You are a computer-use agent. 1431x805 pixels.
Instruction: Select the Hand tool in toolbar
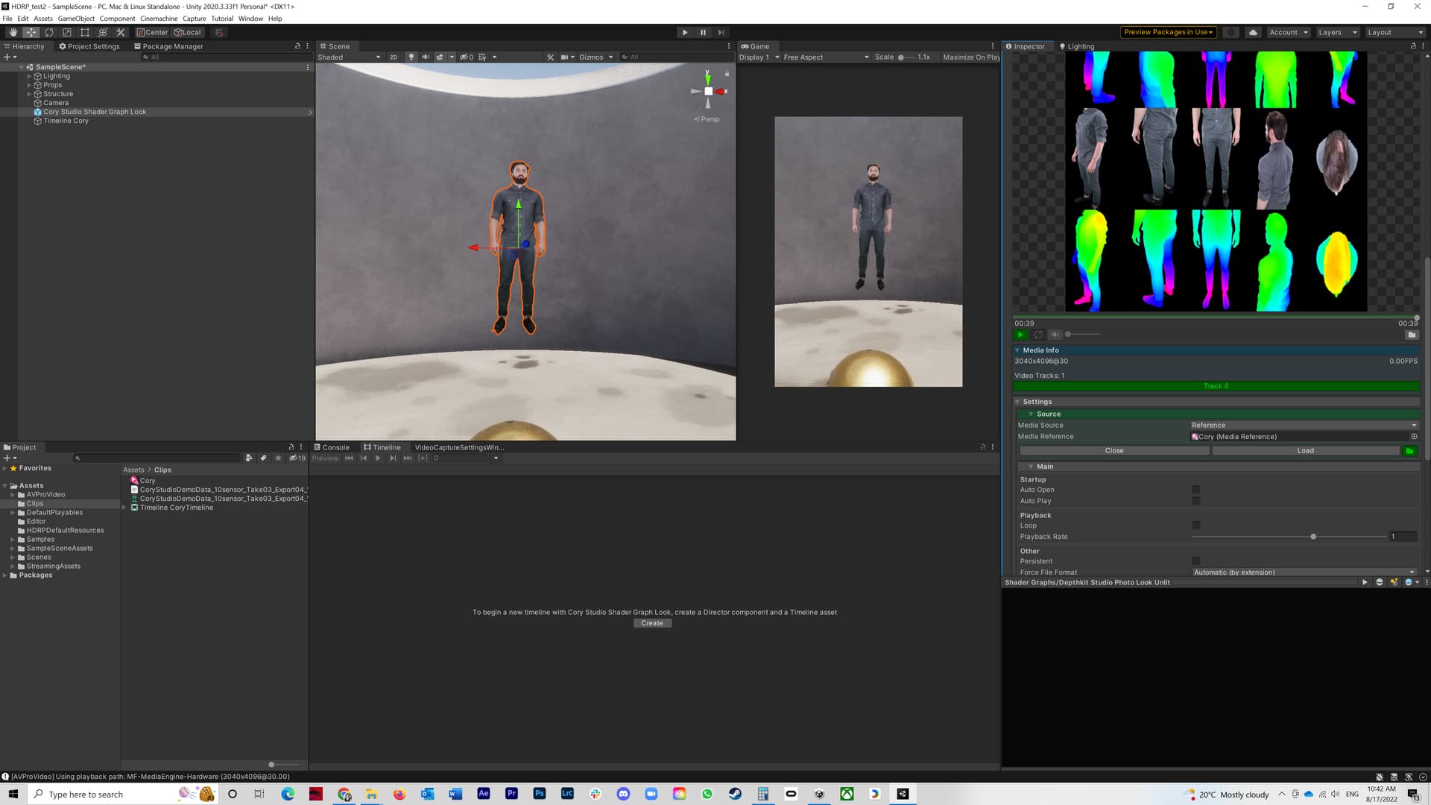(x=13, y=32)
